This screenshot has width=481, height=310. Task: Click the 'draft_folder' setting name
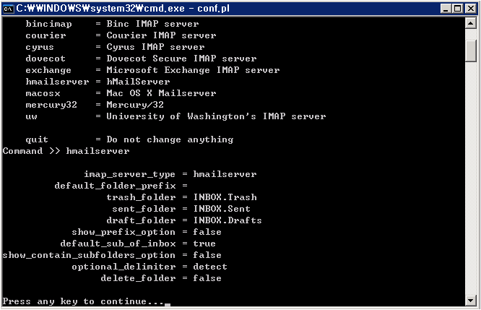pyautogui.click(x=141, y=220)
